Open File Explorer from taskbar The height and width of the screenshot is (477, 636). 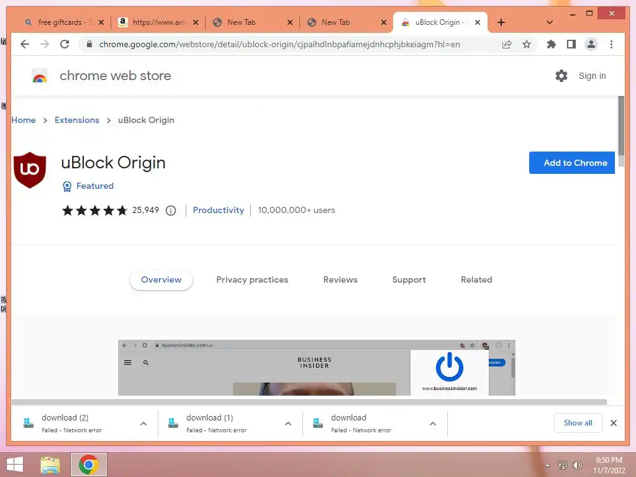pyautogui.click(x=50, y=465)
